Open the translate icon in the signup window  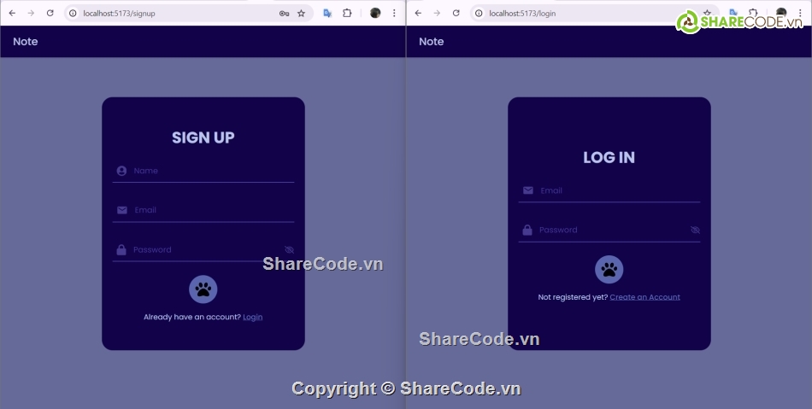[x=327, y=13]
